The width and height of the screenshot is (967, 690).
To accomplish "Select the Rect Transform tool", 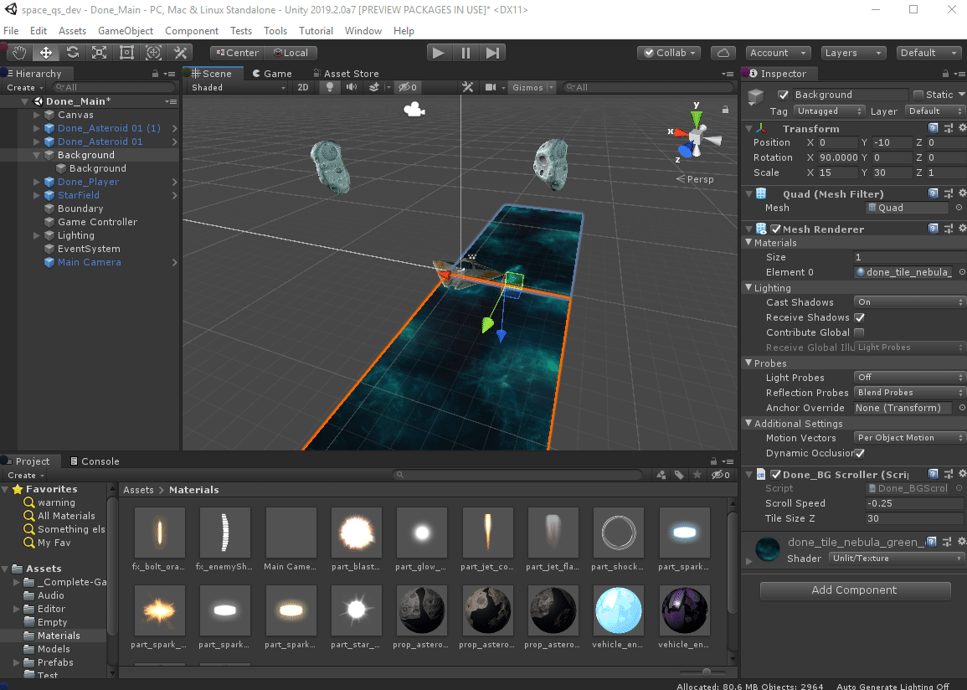I will (126, 53).
